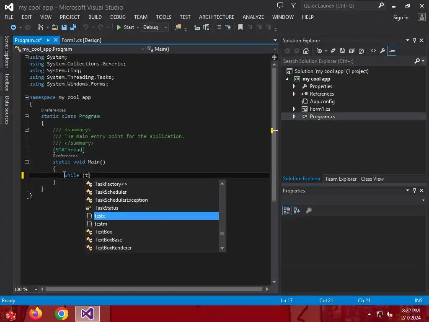Select App.config in Solution Explorer
Viewport: 429px width, 322px height.
[x=322, y=101]
